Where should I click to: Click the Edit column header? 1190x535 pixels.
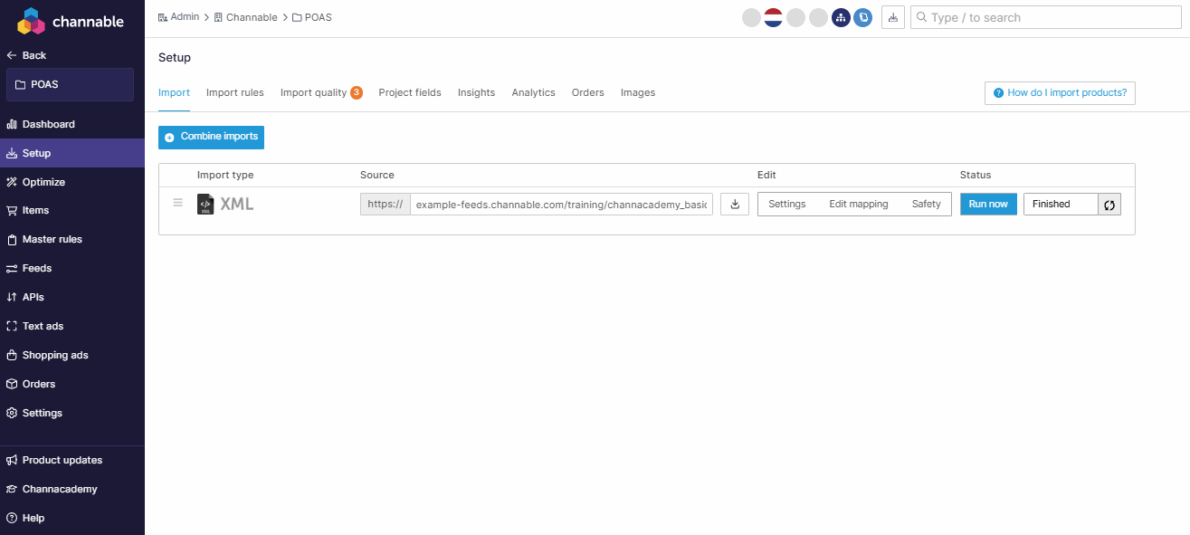tap(766, 175)
